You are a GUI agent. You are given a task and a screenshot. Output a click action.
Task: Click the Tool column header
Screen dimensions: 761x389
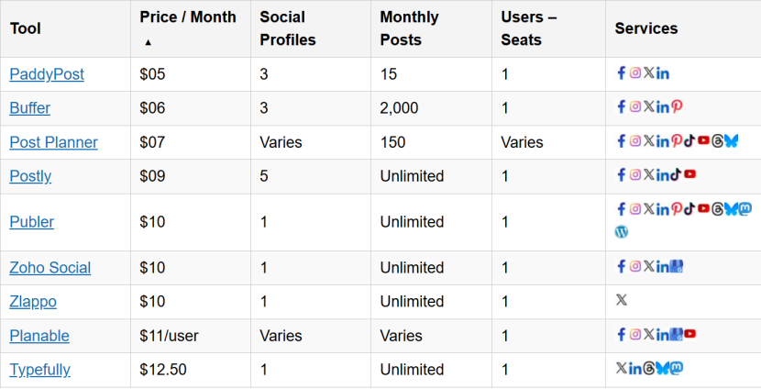coord(26,28)
